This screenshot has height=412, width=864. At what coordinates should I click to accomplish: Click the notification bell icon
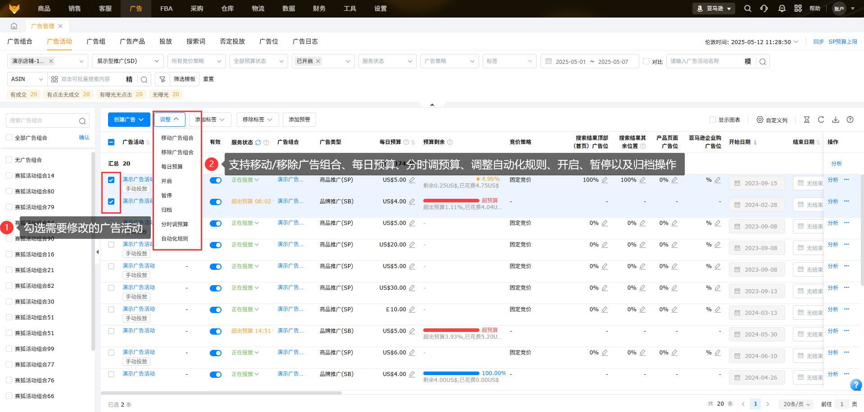[782, 9]
